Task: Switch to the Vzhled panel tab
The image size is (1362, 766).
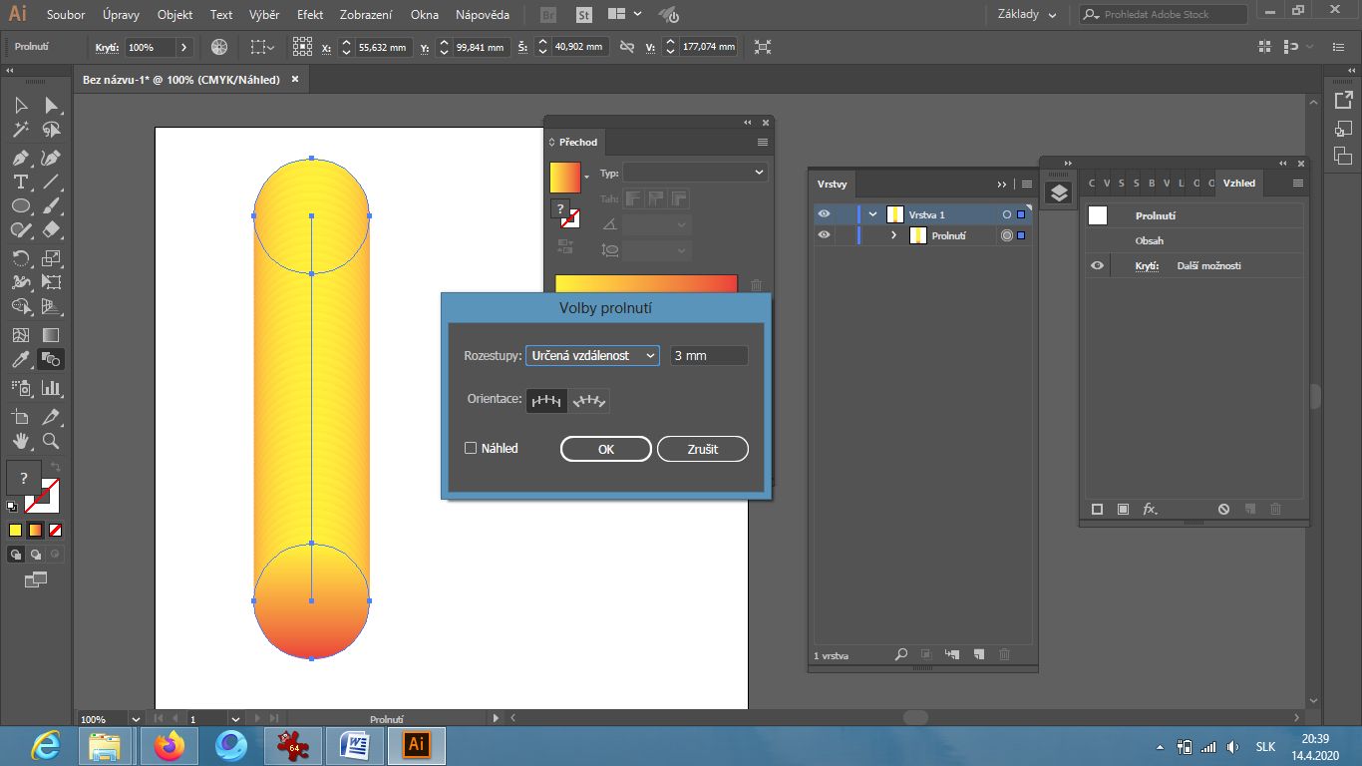Action: 1238,184
